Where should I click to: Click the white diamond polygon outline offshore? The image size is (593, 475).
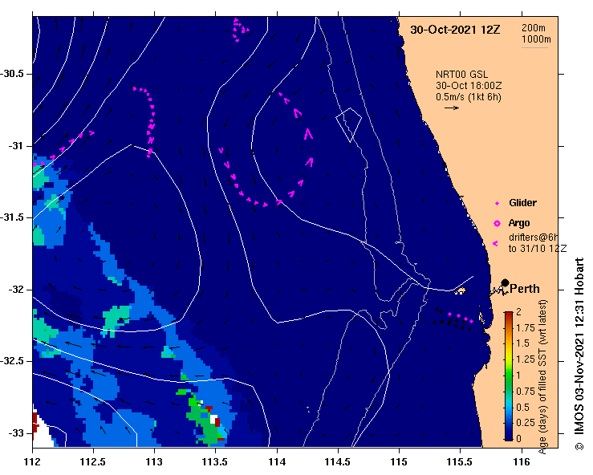pos(349,125)
